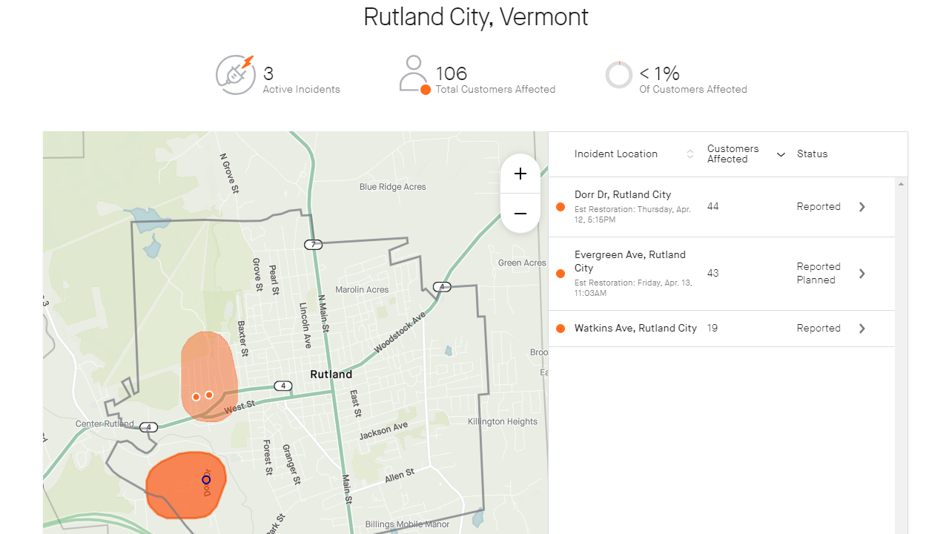The height and width of the screenshot is (534, 949).
Task: Click the Customers Affected column header
Action: coord(733,154)
